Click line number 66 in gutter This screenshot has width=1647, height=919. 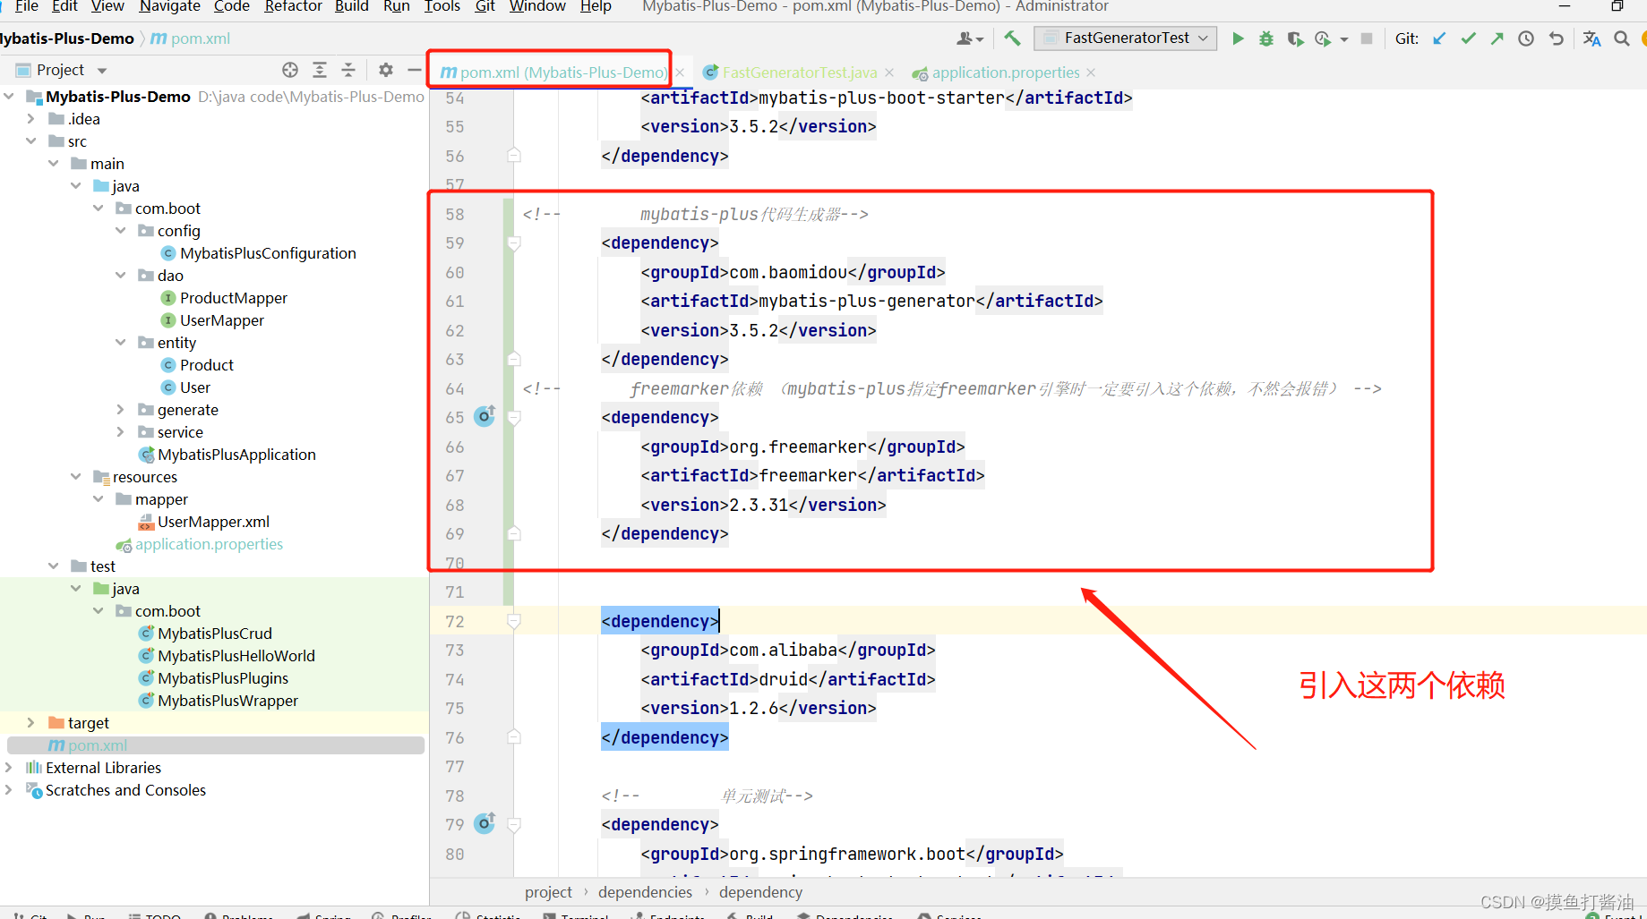[455, 447]
